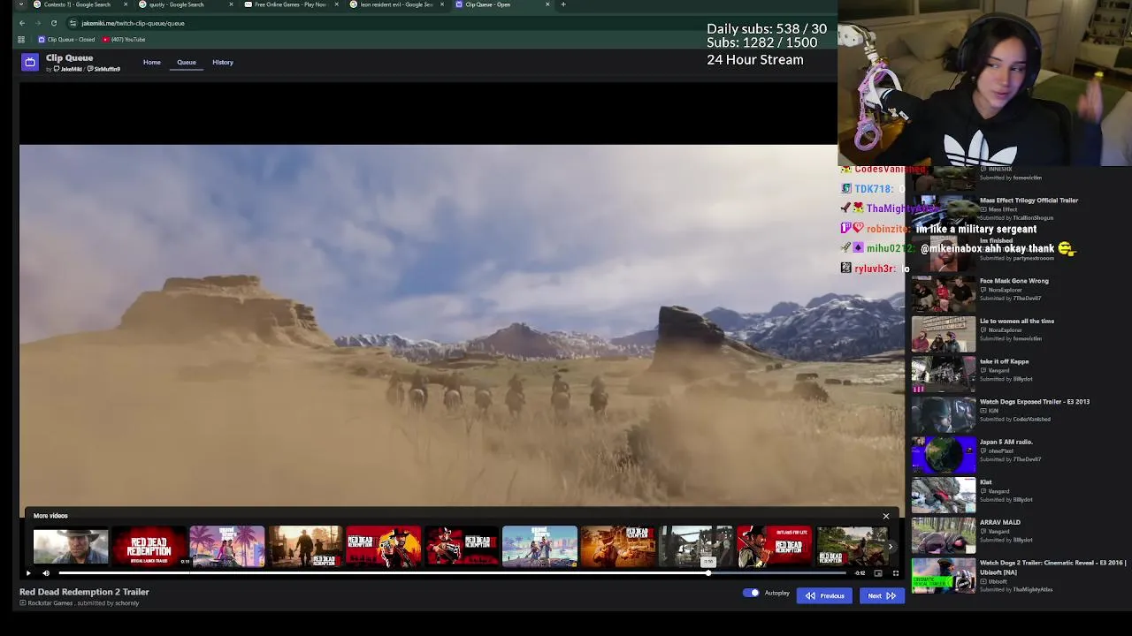Close the 'quotly - Google Search' tab

[x=231, y=4]
